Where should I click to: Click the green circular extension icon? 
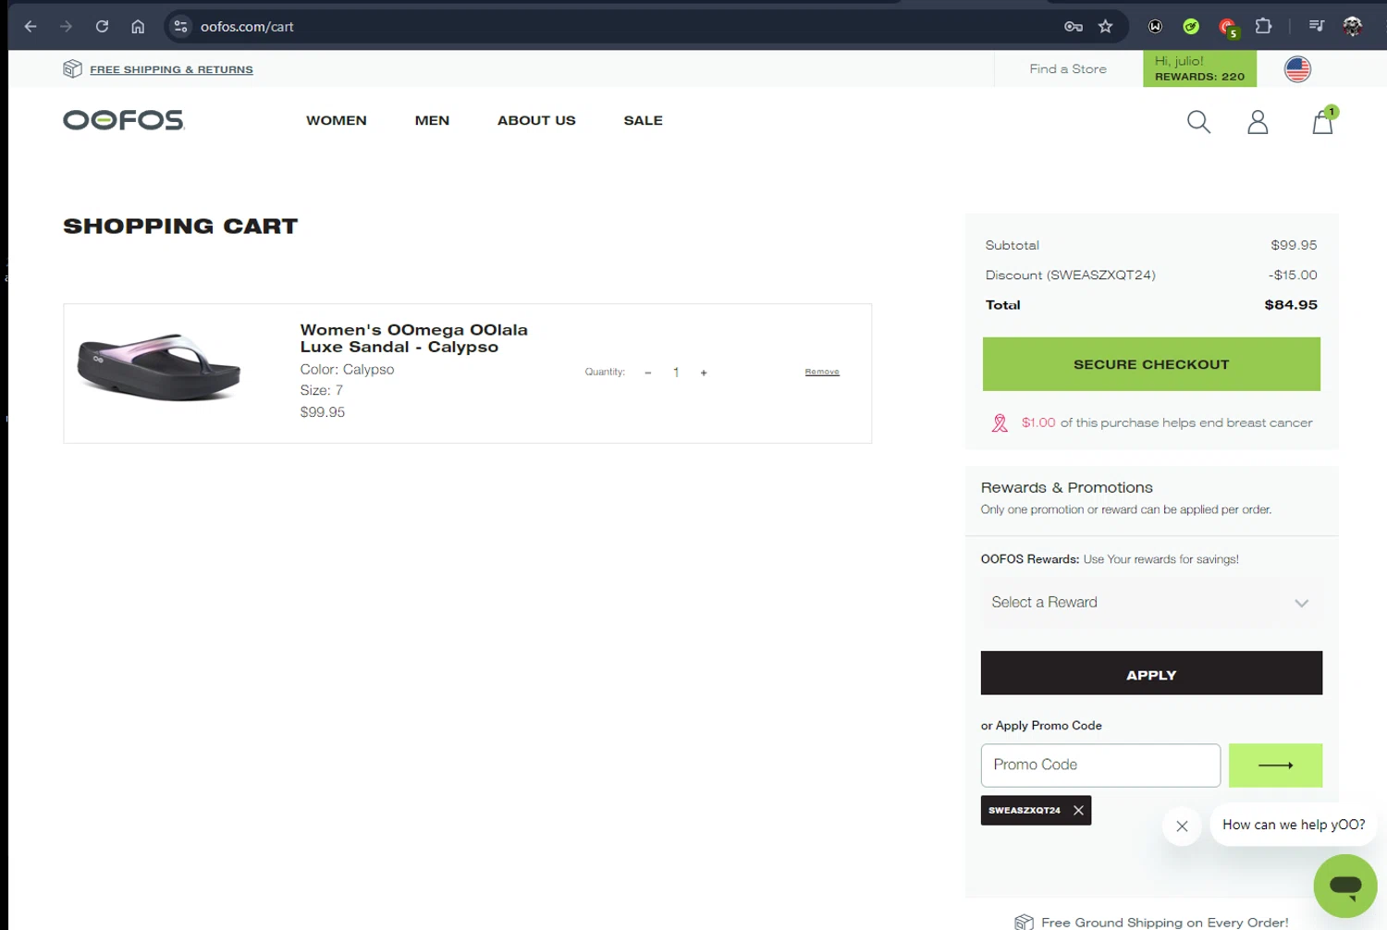[x=1191, y=27]
